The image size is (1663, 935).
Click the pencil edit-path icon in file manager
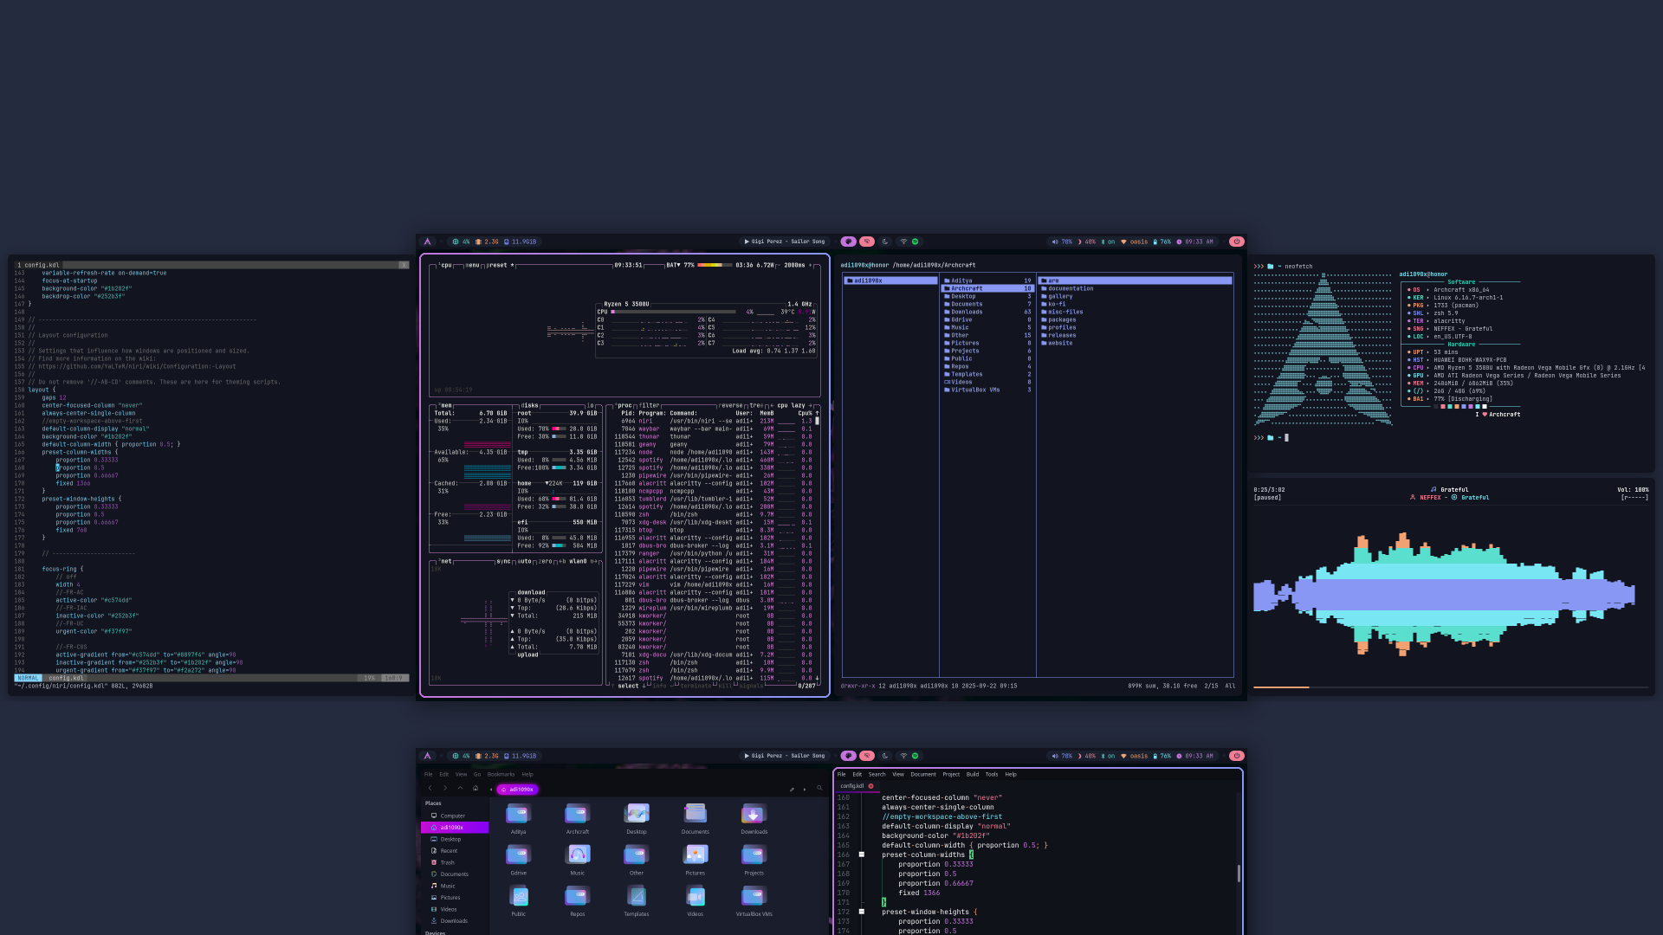click(x=792, y=790)
